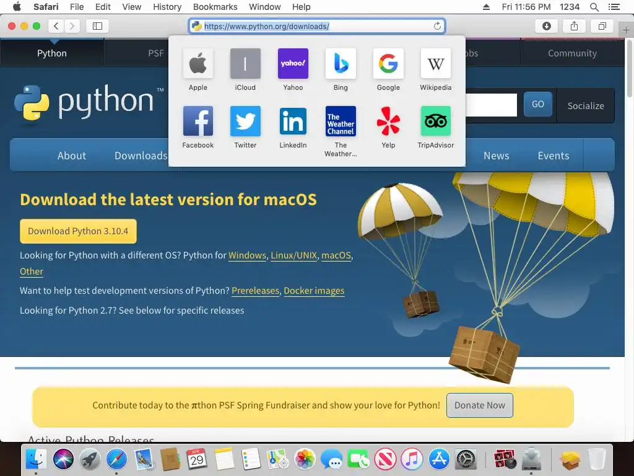Open the Trash in the Dock
634x476 pixels.
(597, 459)
